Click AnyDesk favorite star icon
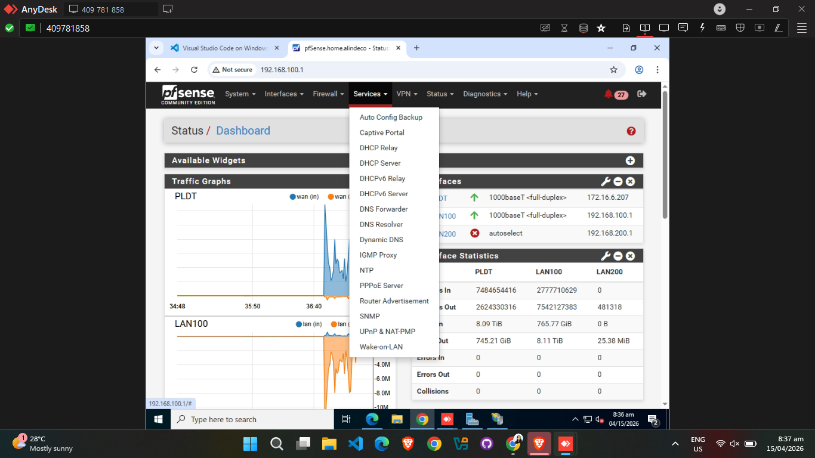The width and height of the screenshot is (815, 458). [601, 28]
